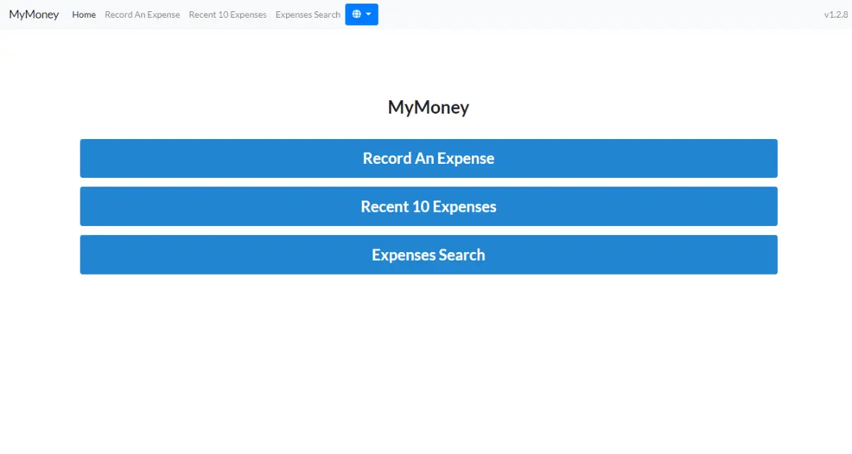Click the v1.2.8 version label
This screenshot has width=852, height=454.
pyautogui.click(x=836, y=15)
